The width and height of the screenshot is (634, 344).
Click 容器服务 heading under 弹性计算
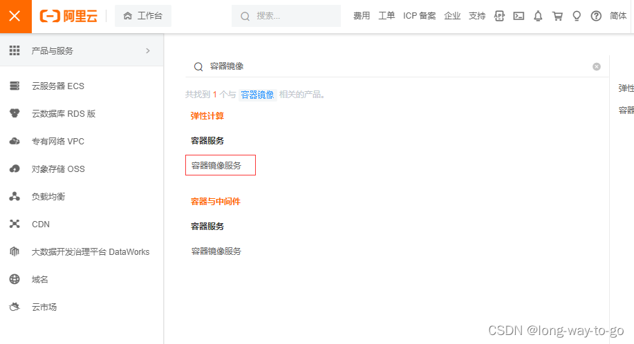(x=207, y=140)
